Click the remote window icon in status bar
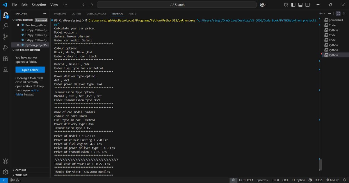The height and width of the screenshot is (183, 349). 3,180
